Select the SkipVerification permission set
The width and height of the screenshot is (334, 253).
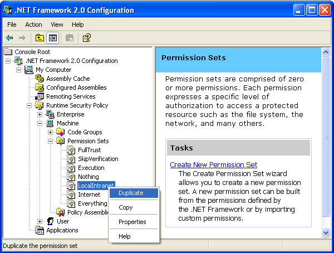click(98, 159)
